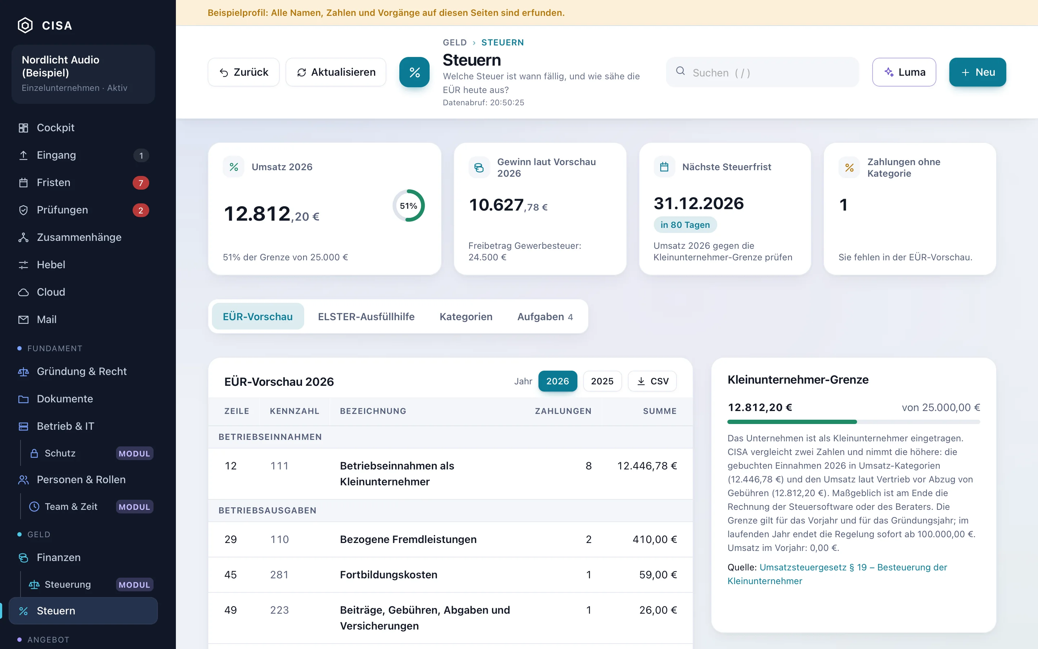Open the Aufgaben 4 tab
The image size is (1038, 649).
[545, 316]
